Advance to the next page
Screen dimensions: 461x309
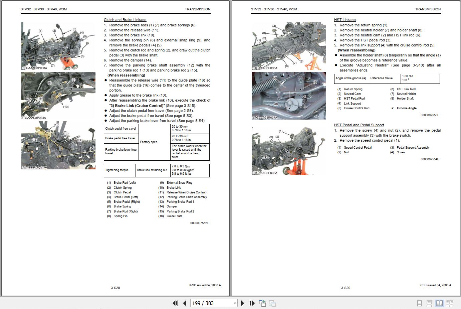pos(242,303)
